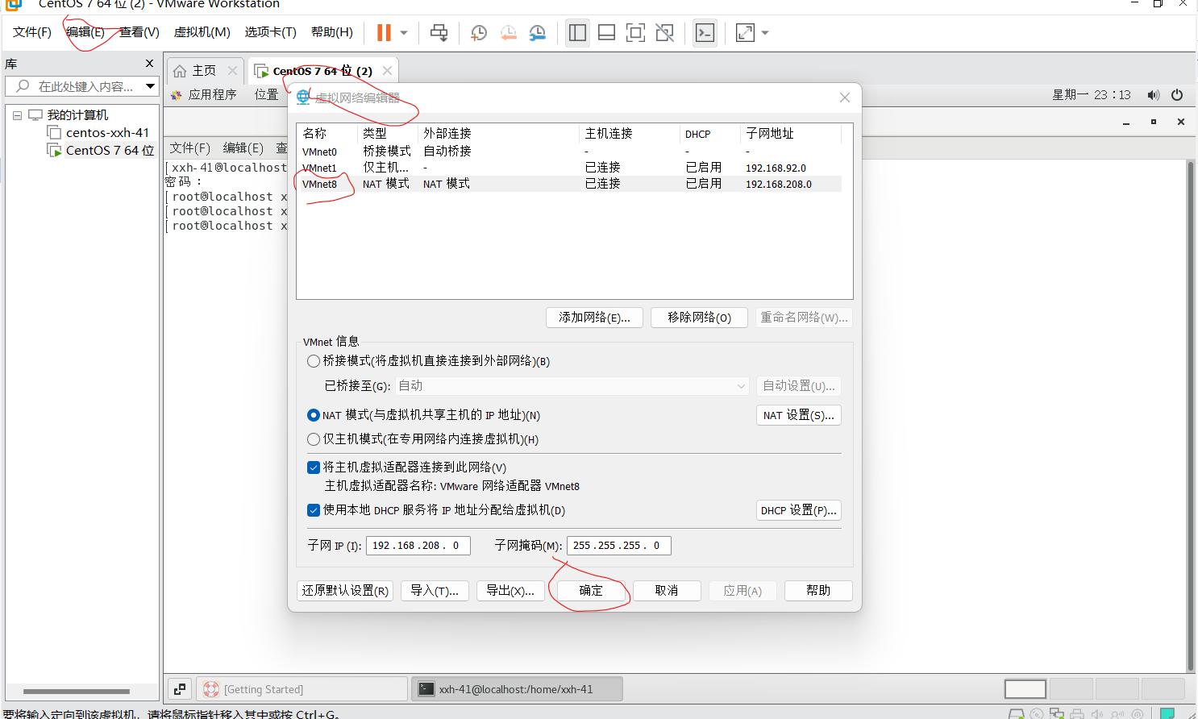The height and width of the screenshot is (719, 1198).
Task: Open the terminal window's 编辑(E) menu
Action: point(243,148)
